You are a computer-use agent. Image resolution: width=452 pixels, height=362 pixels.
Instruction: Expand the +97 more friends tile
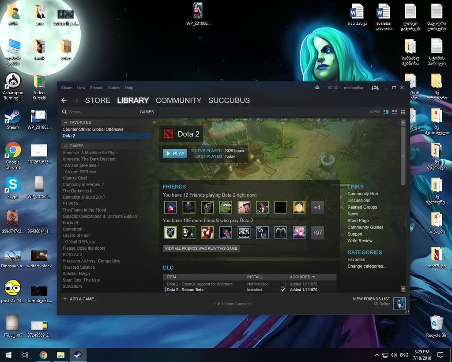click(x=317, y=232)
